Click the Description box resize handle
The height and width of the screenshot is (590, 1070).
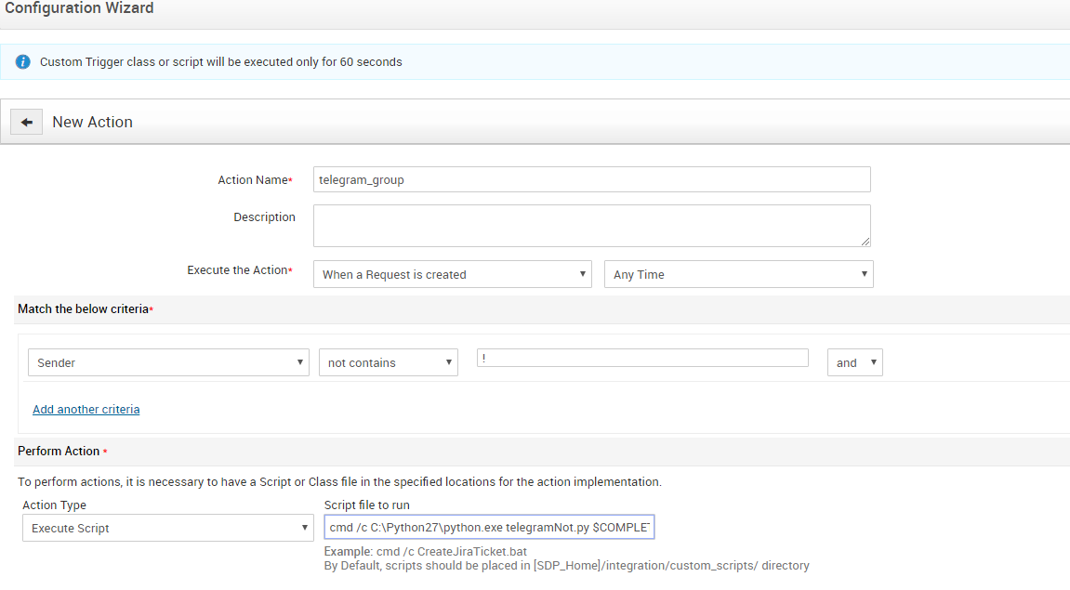point(865,241)
